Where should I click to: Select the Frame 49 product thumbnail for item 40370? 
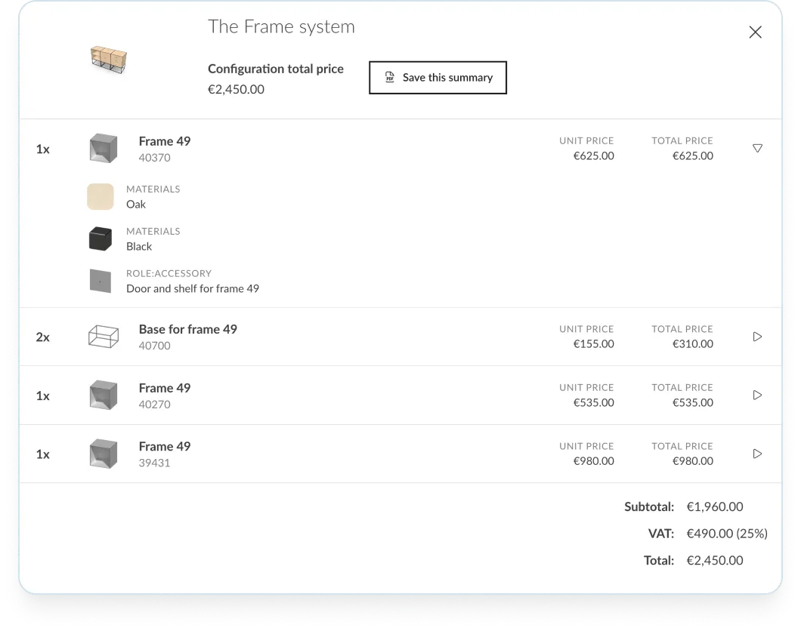(x=103, y=148)
